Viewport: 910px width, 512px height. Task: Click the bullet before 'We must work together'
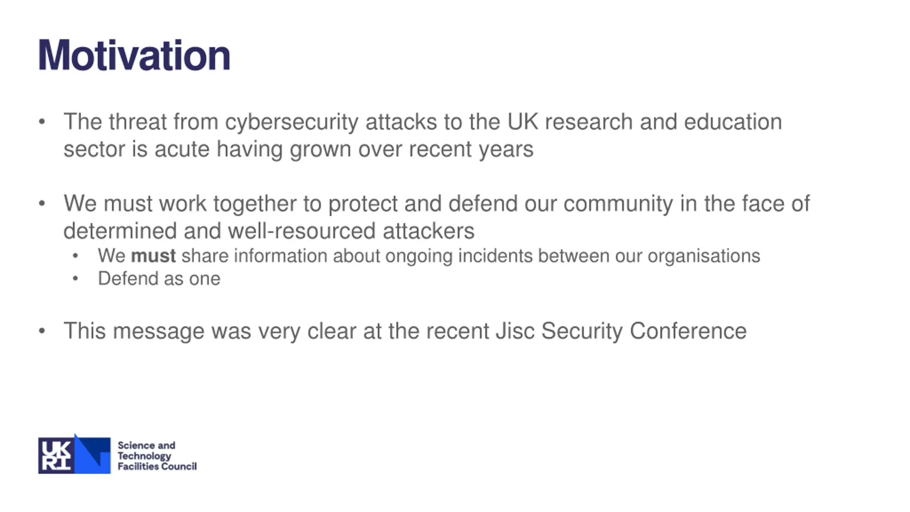42,204
